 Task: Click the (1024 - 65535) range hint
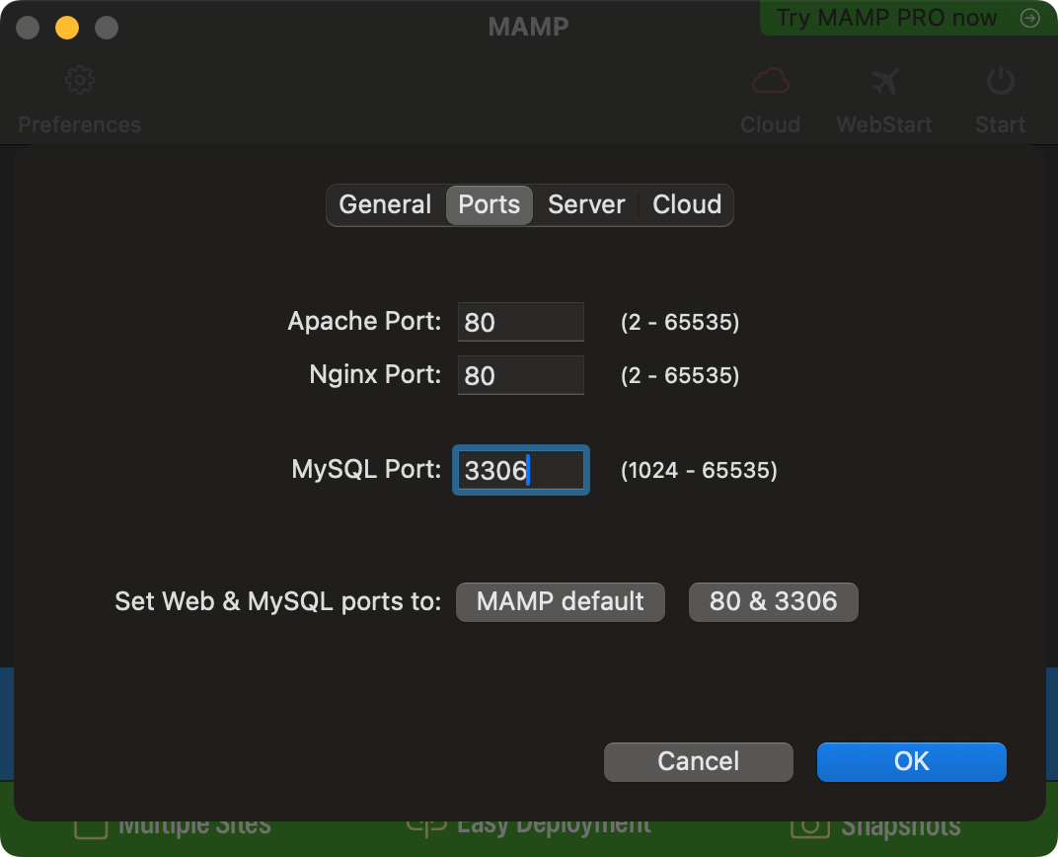click(699, 470)
